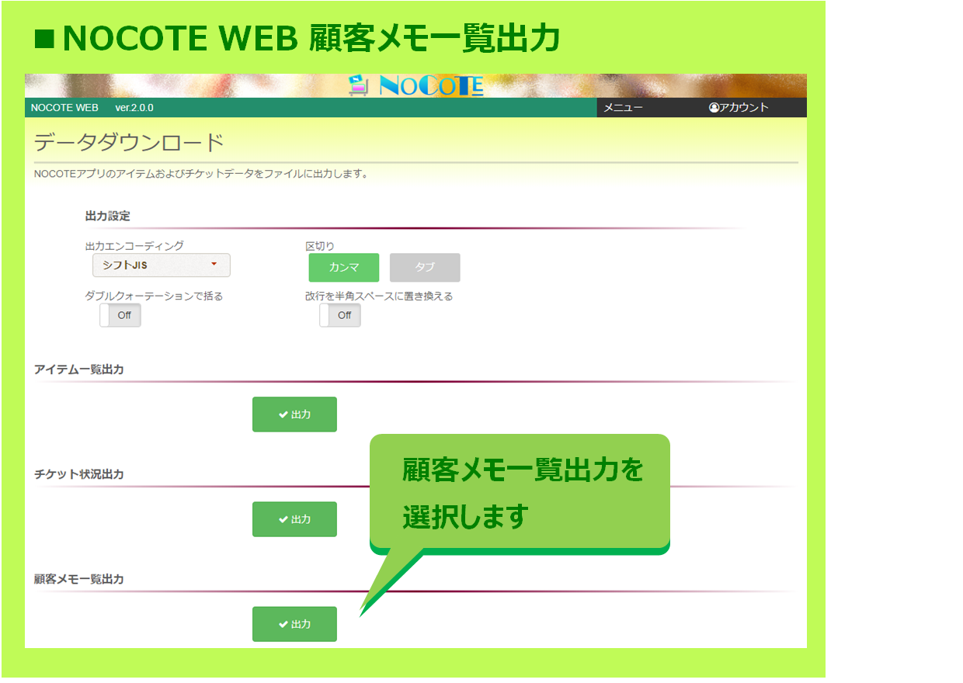The height and width of the screenshot is (683, 963).
Task: Click the 出力設定 section header
Action: pyautogui.click(x=107, y=216)
